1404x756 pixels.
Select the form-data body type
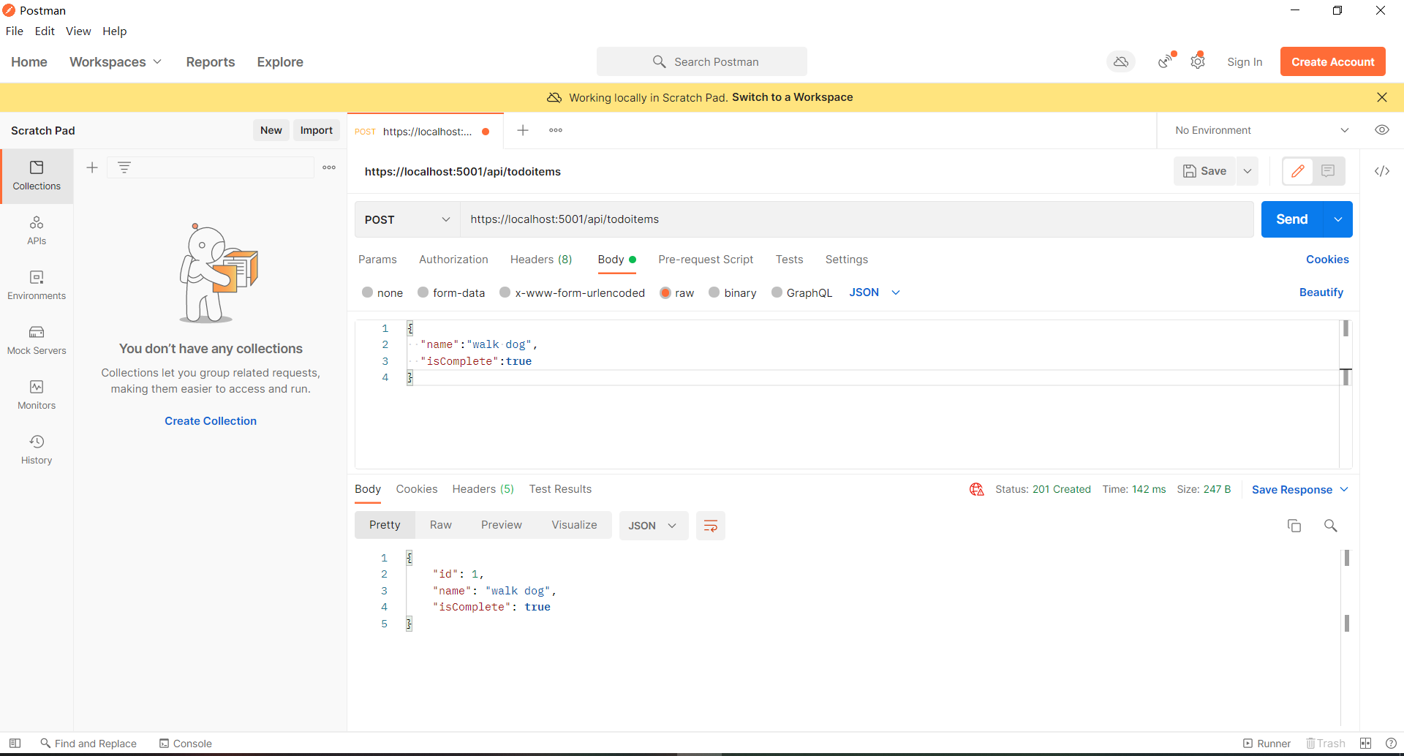[x=451, y=292]
